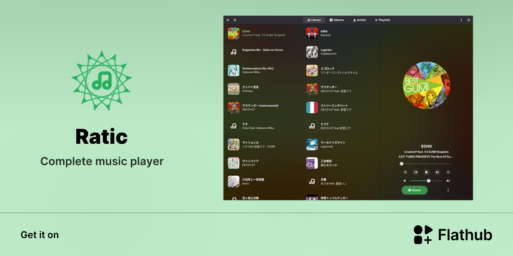Open the header main menu (three dots)
The width and height of the screenshot is (513, 256).
461,20
